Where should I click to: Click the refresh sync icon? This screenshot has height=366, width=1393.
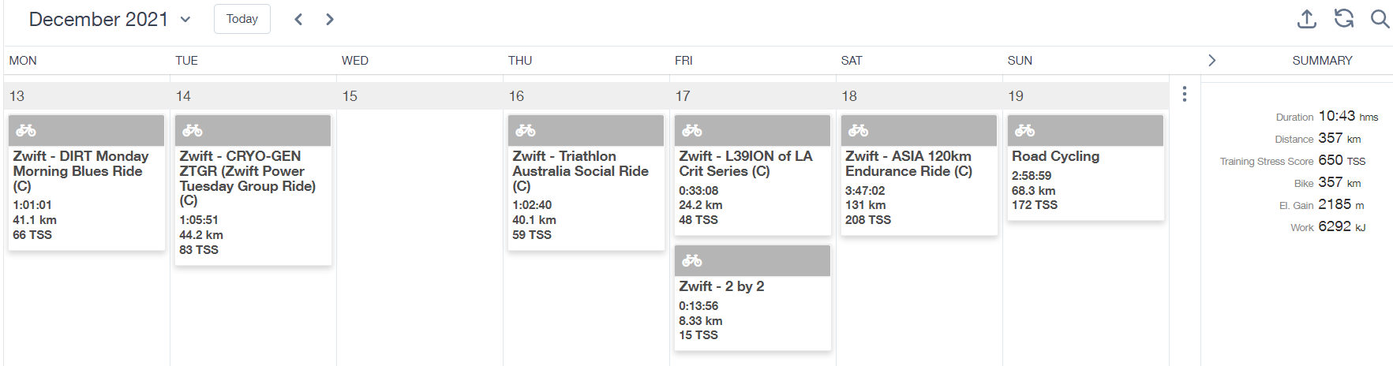coord(1344,18)
